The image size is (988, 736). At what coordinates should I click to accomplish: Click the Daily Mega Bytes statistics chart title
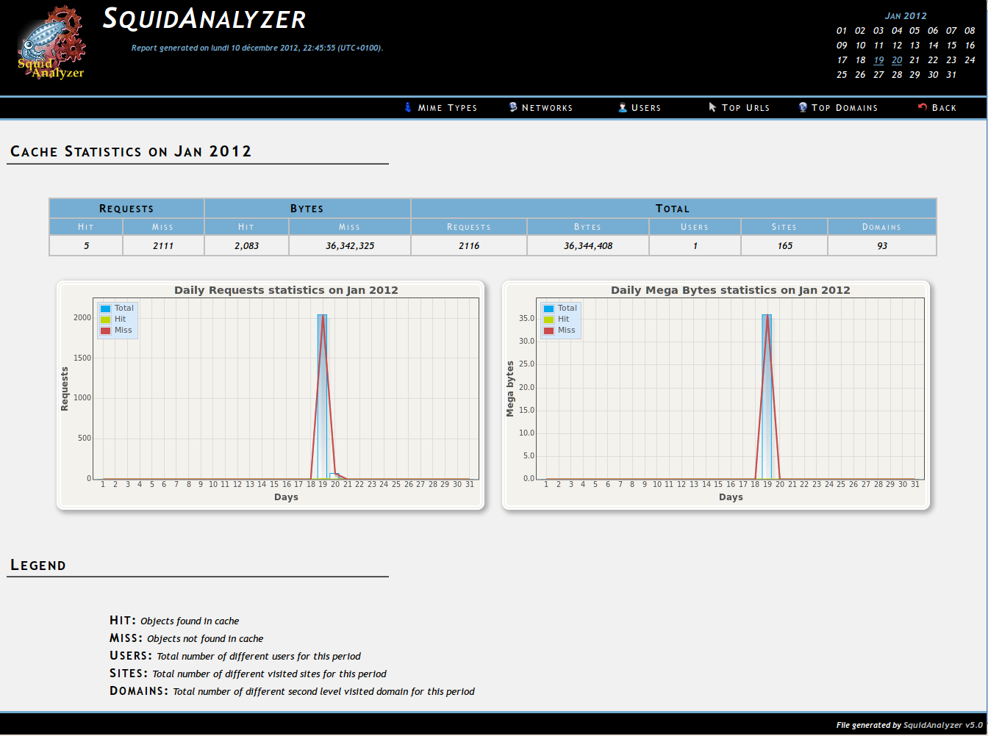click(x=731, y=290)
